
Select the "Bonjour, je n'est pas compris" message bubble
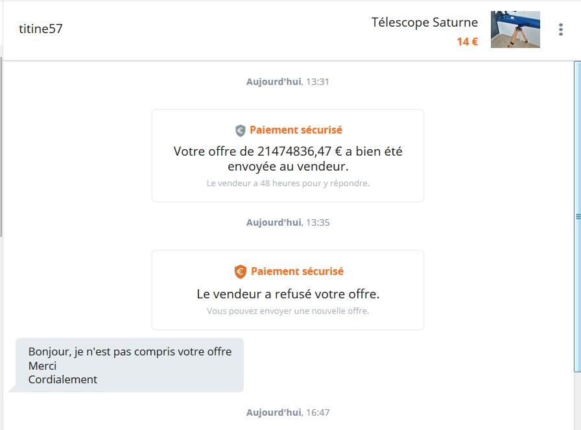130,365
